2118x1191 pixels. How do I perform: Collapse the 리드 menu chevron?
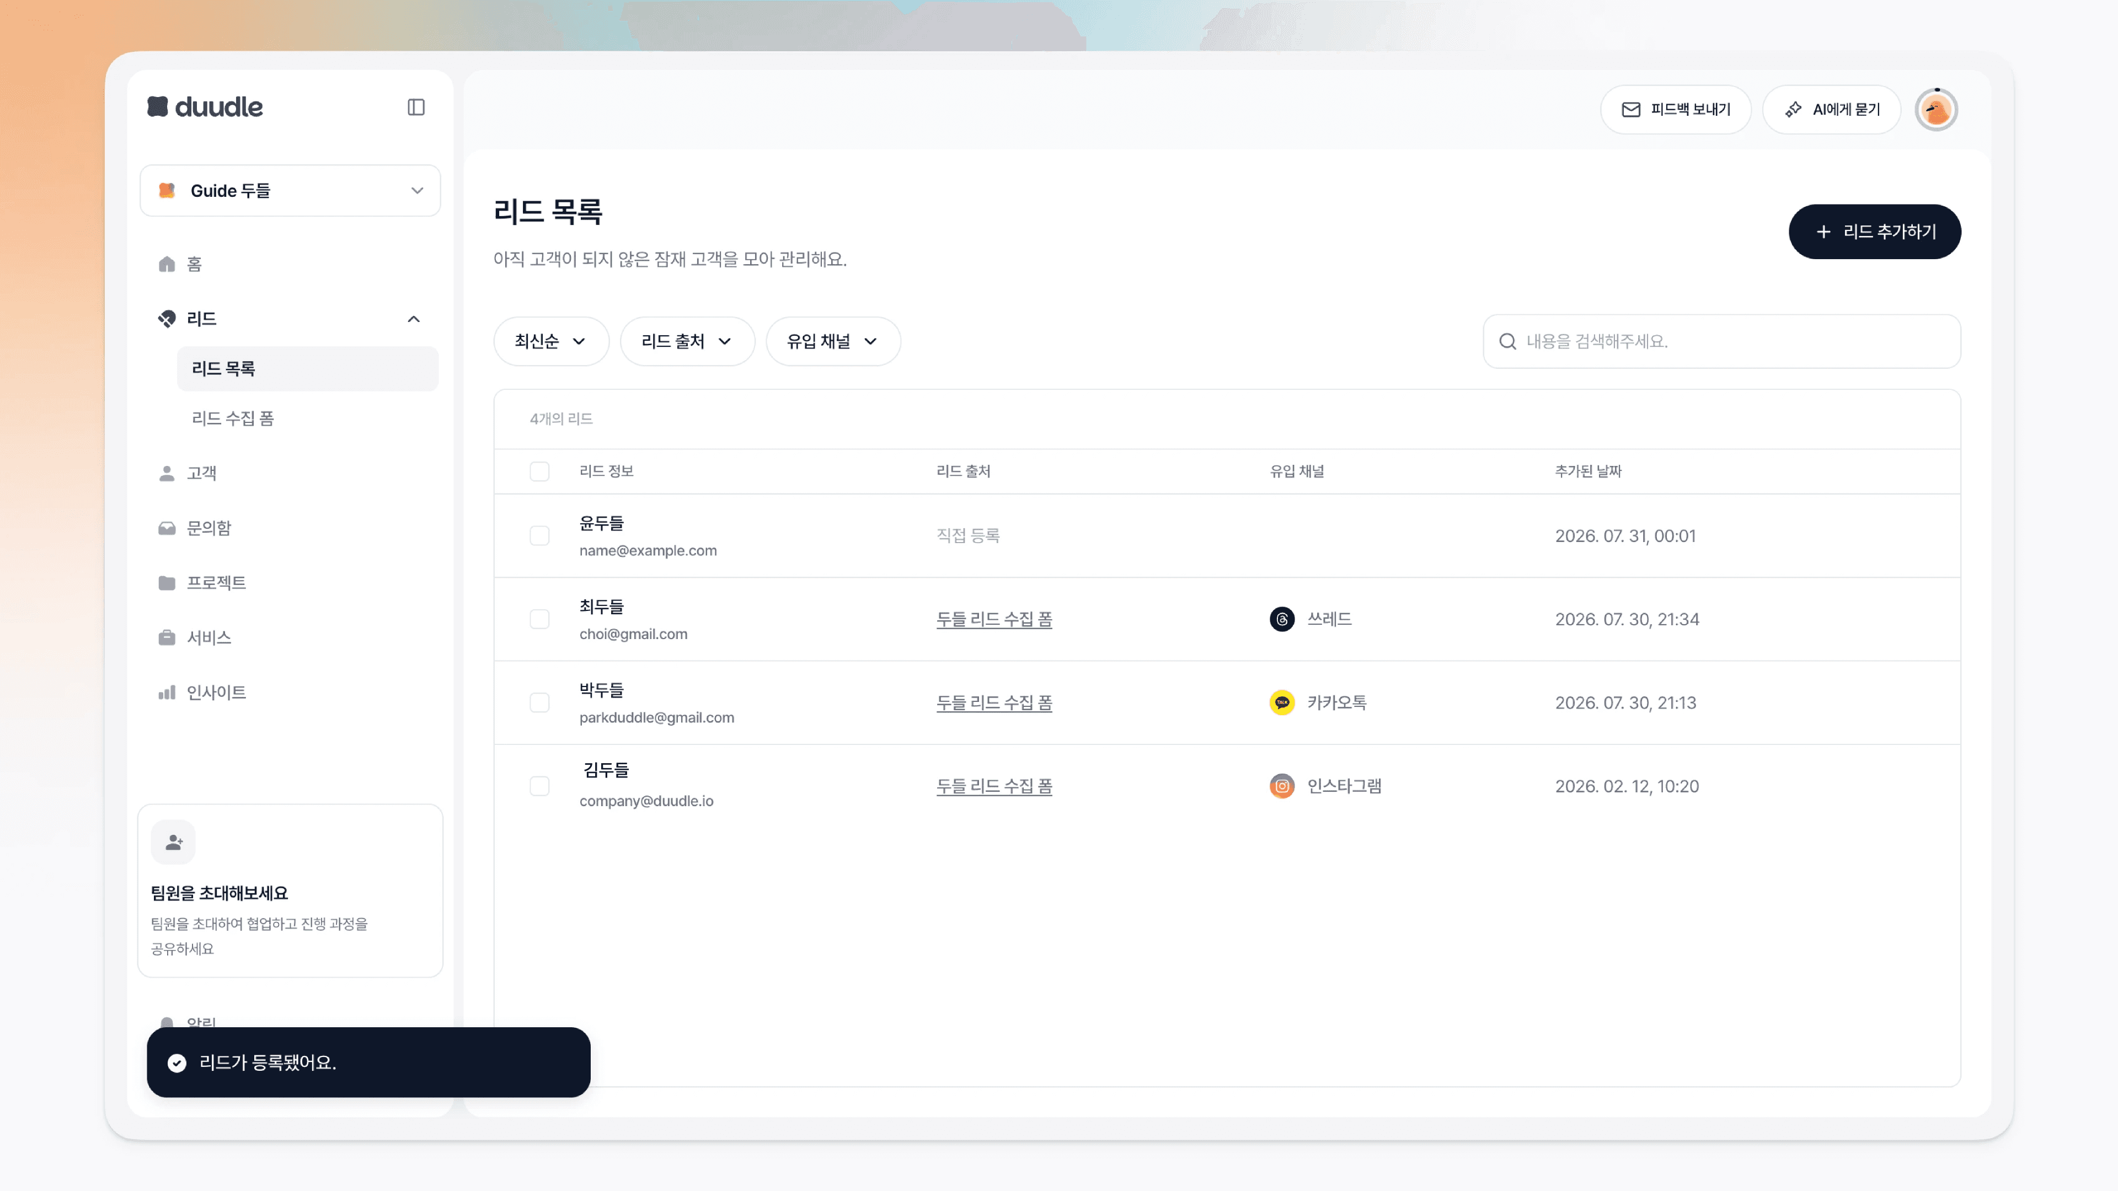click(x=414, y=319)
